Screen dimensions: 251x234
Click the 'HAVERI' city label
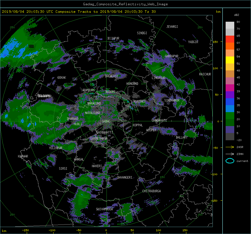click(97, 166)
